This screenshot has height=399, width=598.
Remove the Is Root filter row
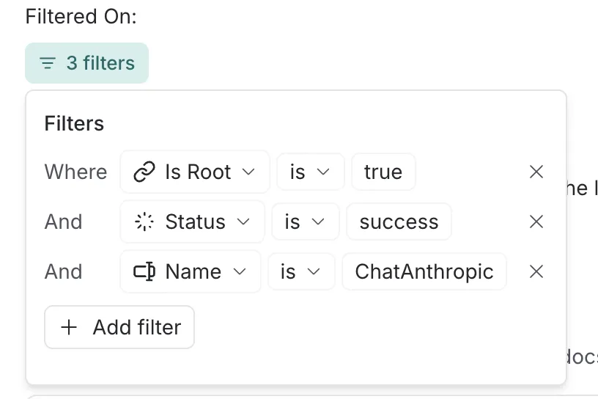click(536, 172)
